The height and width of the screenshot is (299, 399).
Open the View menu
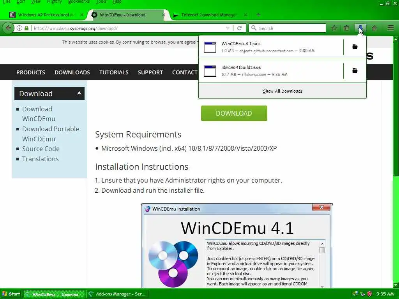click(35, 2)
